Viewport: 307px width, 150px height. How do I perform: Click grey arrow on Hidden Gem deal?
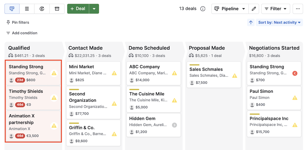click(x=174, y=125)
